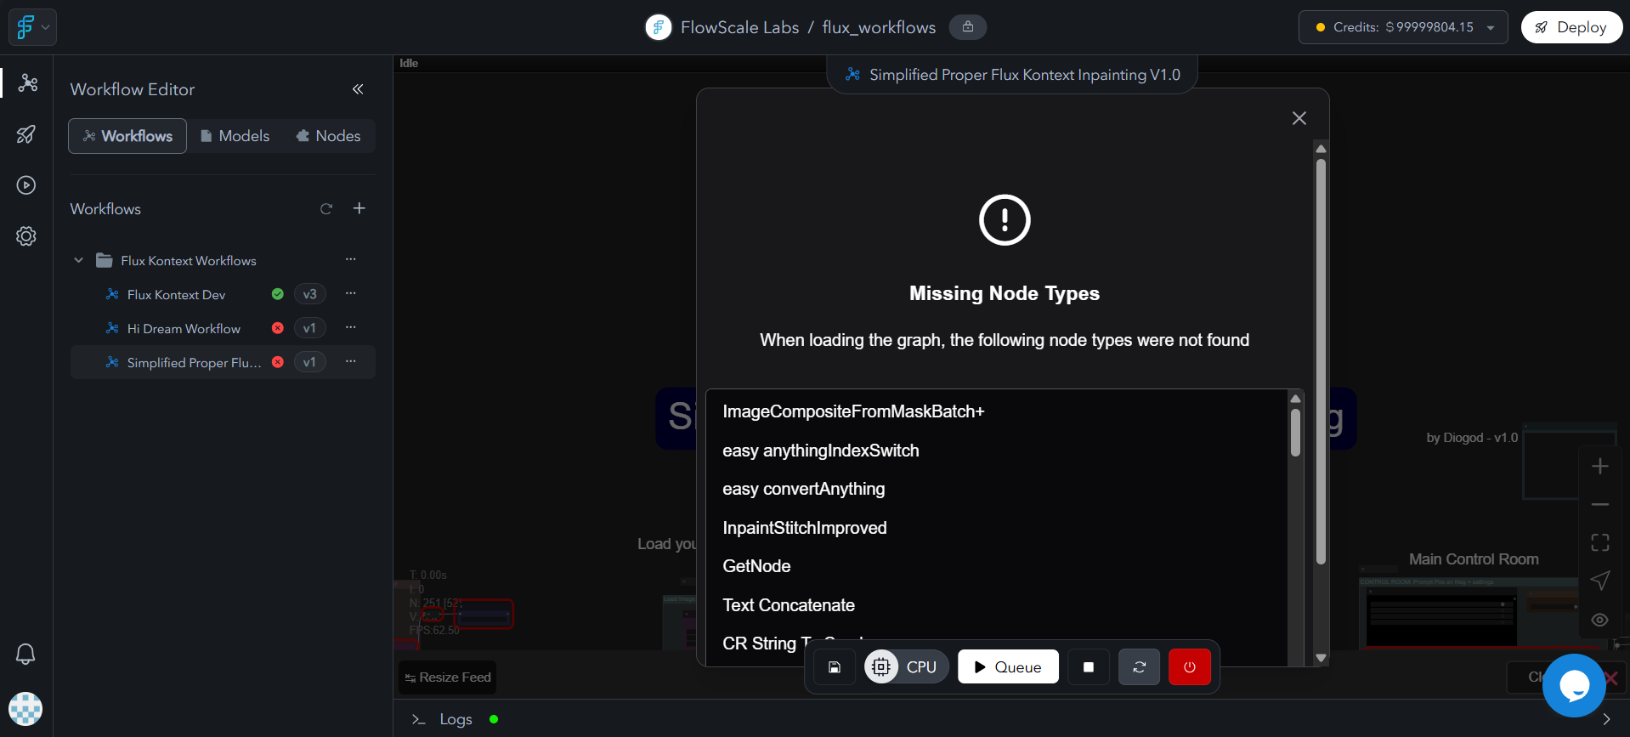Click the checkered user avatar
Image resolution: width=1630 pixels, height=737 pixels.
tap(25, 709)
